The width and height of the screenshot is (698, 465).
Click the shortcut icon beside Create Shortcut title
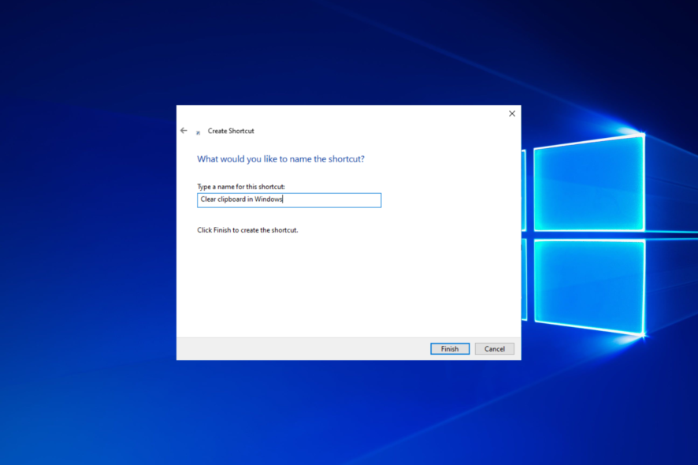198,132
